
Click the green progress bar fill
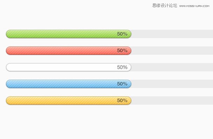68,34
